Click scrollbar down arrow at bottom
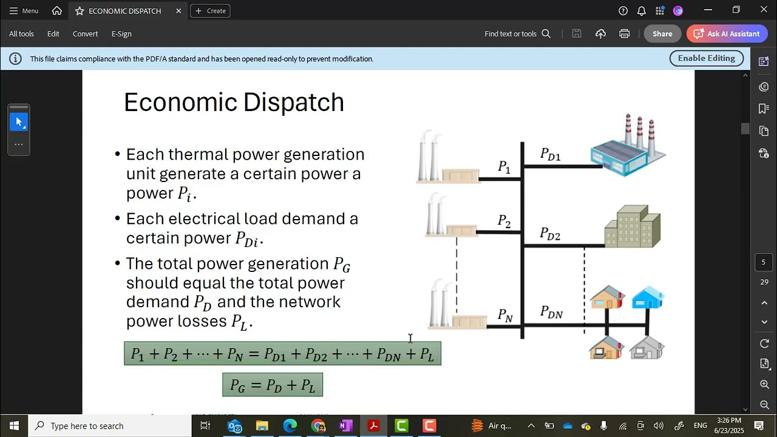The image size is (777, 437). (745, 409)
